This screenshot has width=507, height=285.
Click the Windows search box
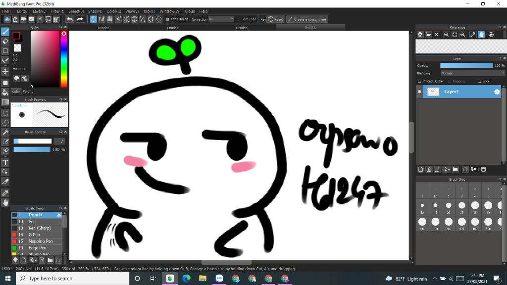[x=72, y=279]
